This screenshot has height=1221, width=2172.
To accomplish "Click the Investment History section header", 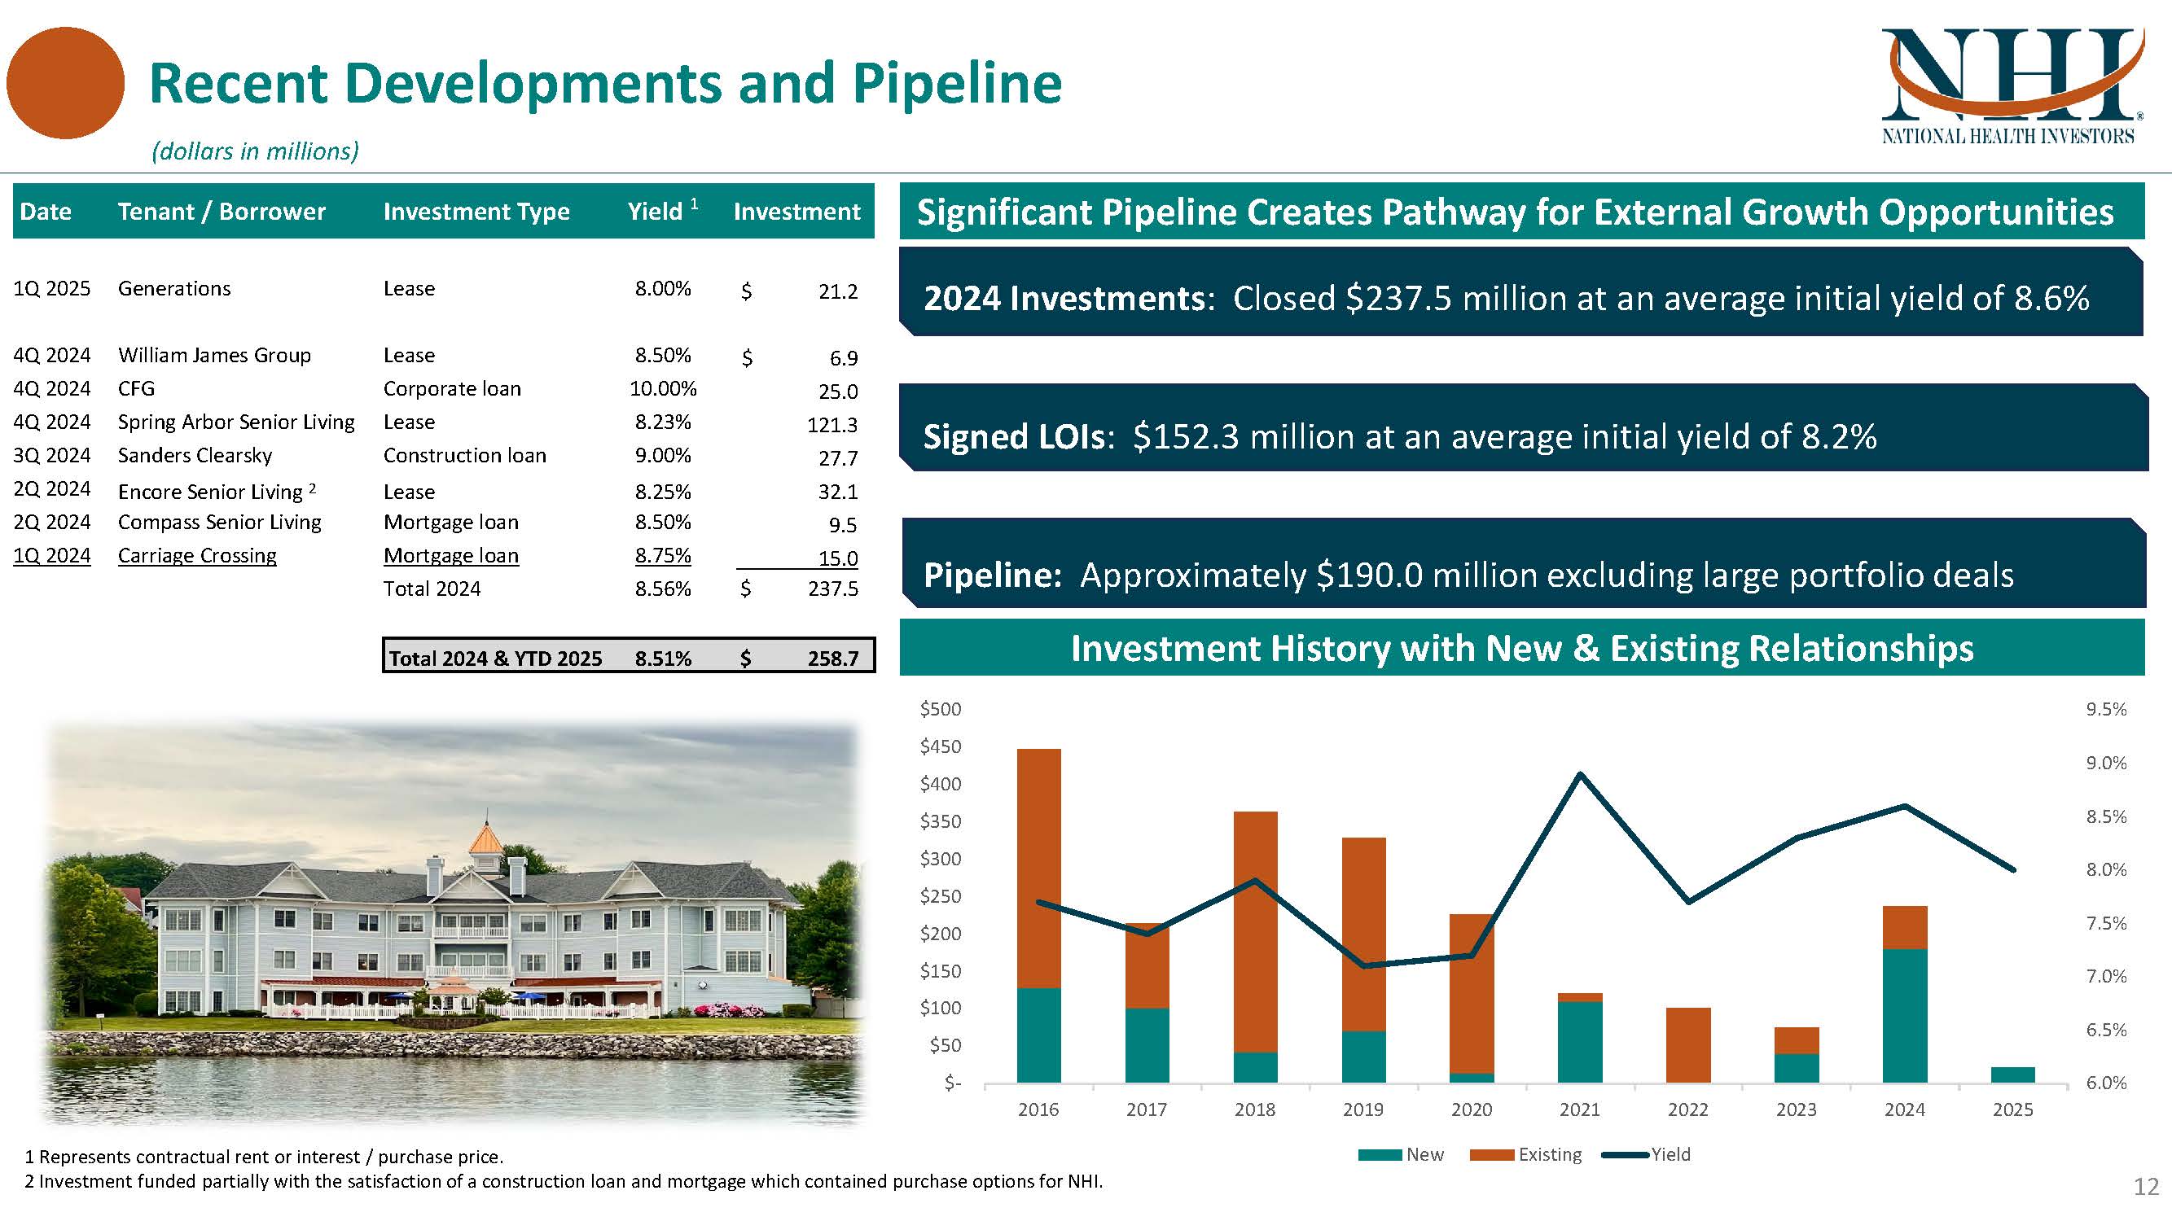I will coord(1521,648).
